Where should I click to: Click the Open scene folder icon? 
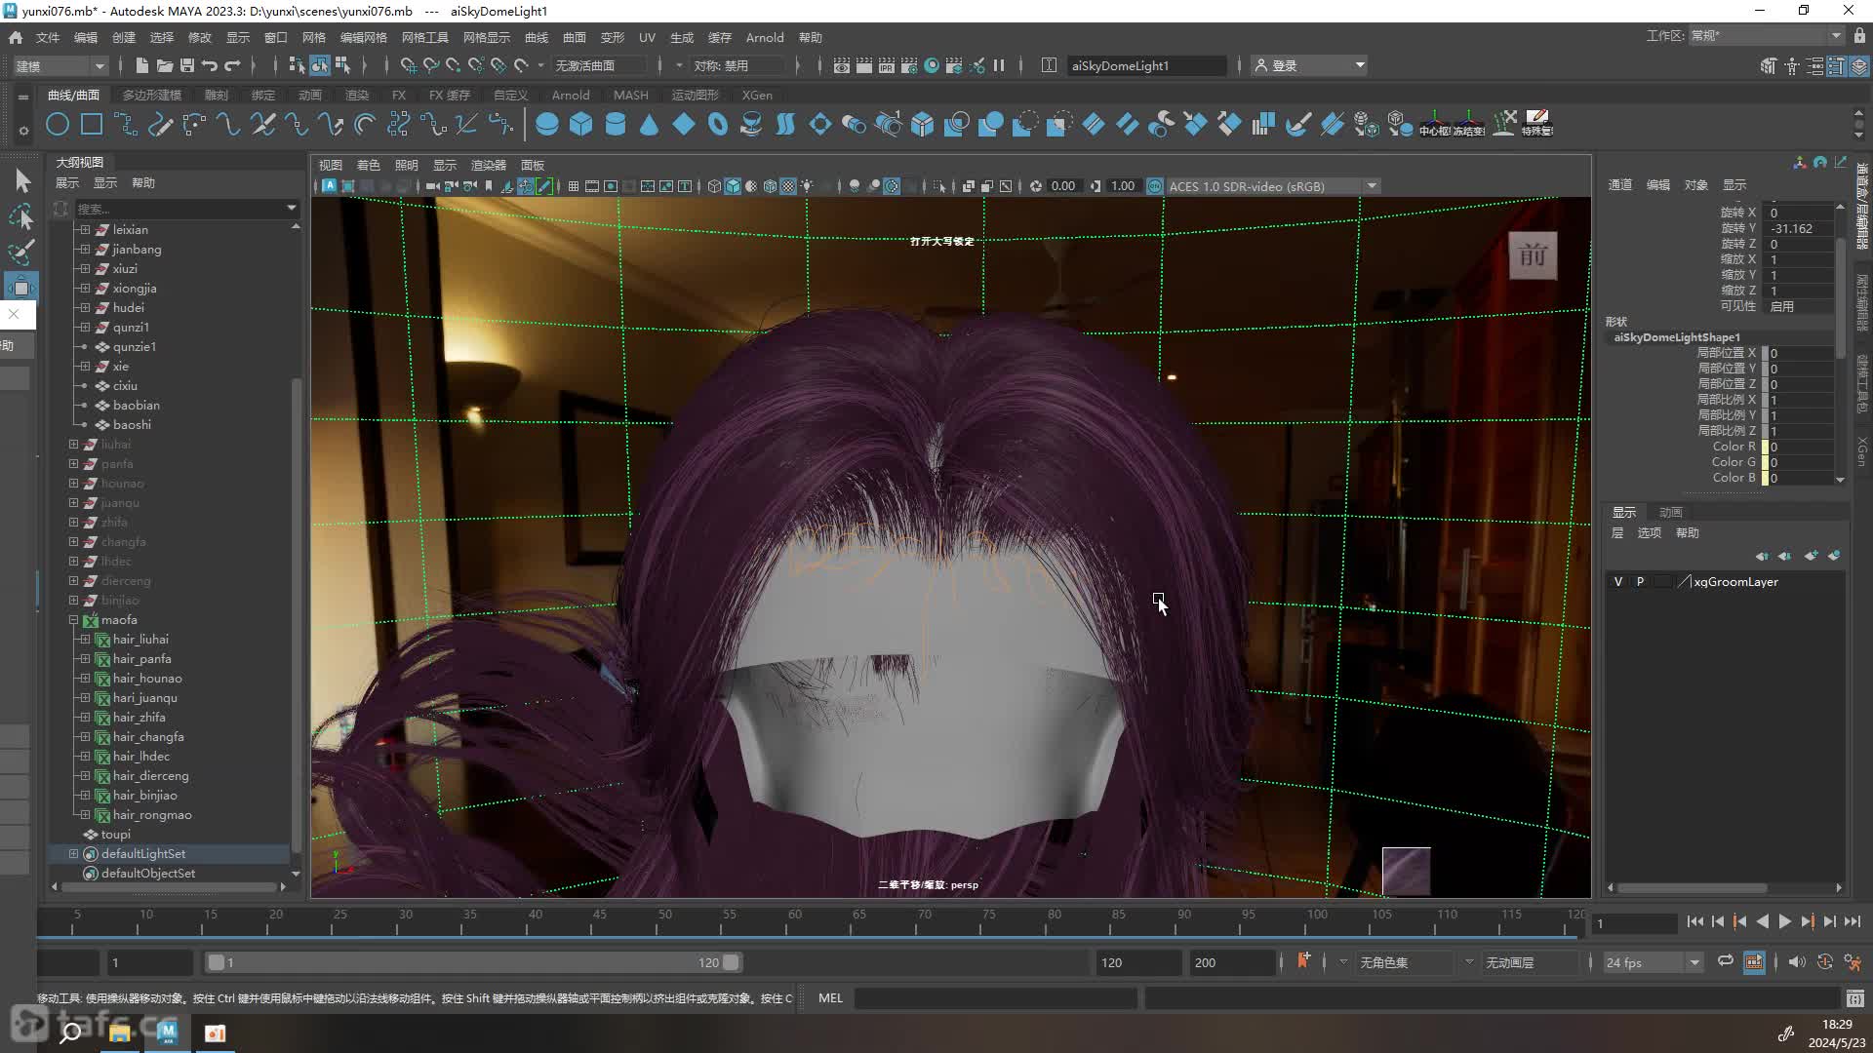point(164,65)
